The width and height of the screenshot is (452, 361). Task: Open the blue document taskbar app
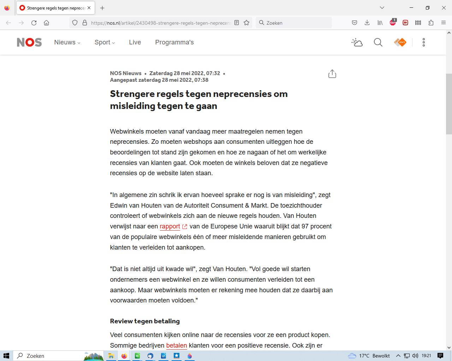pos(163,356)
